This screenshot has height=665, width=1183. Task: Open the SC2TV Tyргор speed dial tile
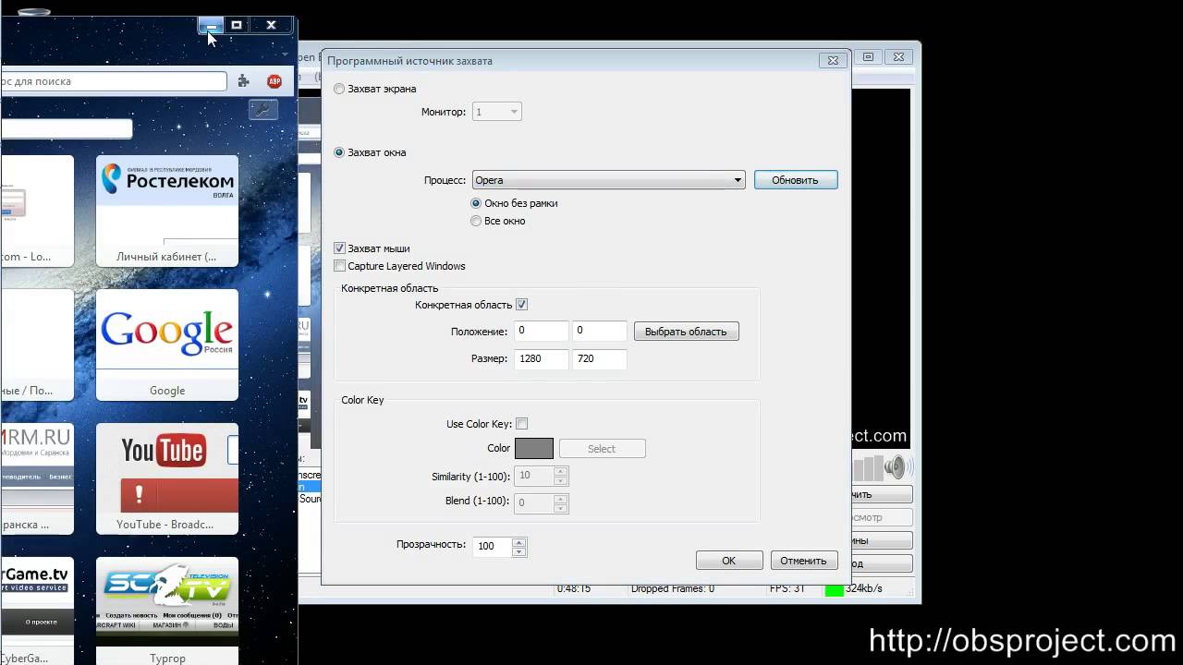coord(167,611)
